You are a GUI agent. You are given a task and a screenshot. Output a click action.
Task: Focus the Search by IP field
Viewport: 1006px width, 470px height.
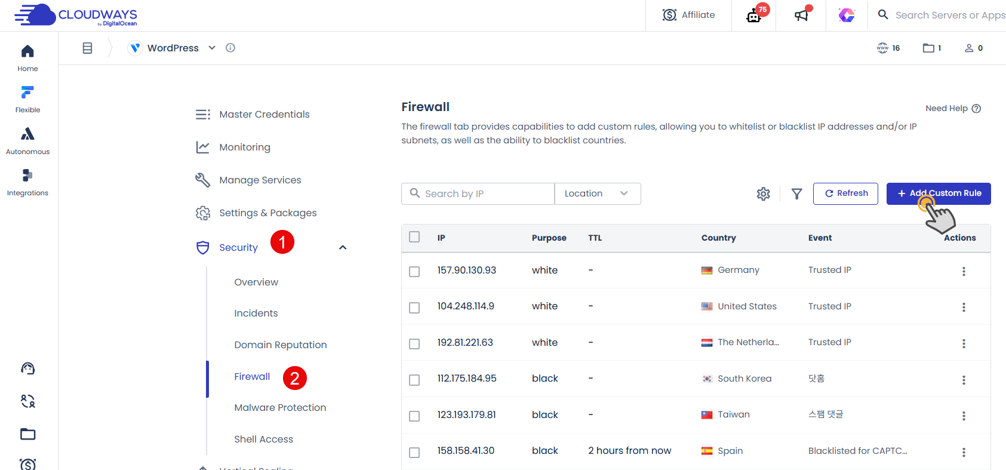coord(478,193)
